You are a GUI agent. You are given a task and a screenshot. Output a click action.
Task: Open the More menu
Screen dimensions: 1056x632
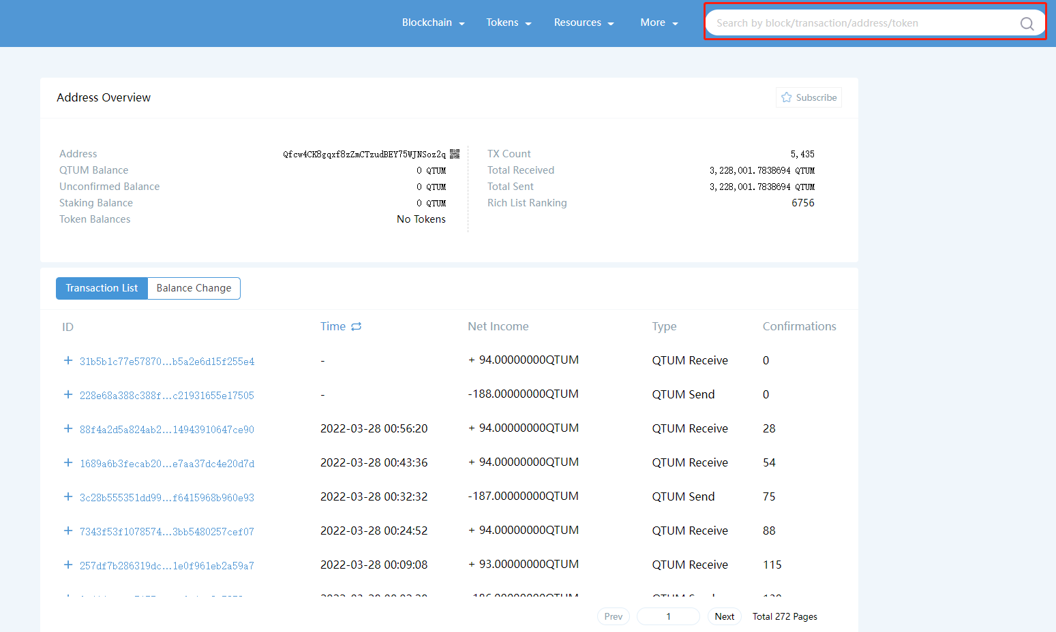[659, 22]
